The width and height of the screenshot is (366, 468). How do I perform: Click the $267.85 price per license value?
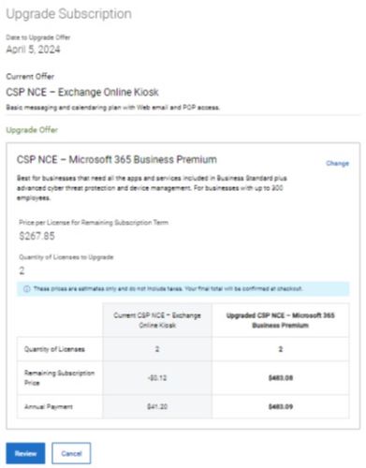[x=37, y=236]
